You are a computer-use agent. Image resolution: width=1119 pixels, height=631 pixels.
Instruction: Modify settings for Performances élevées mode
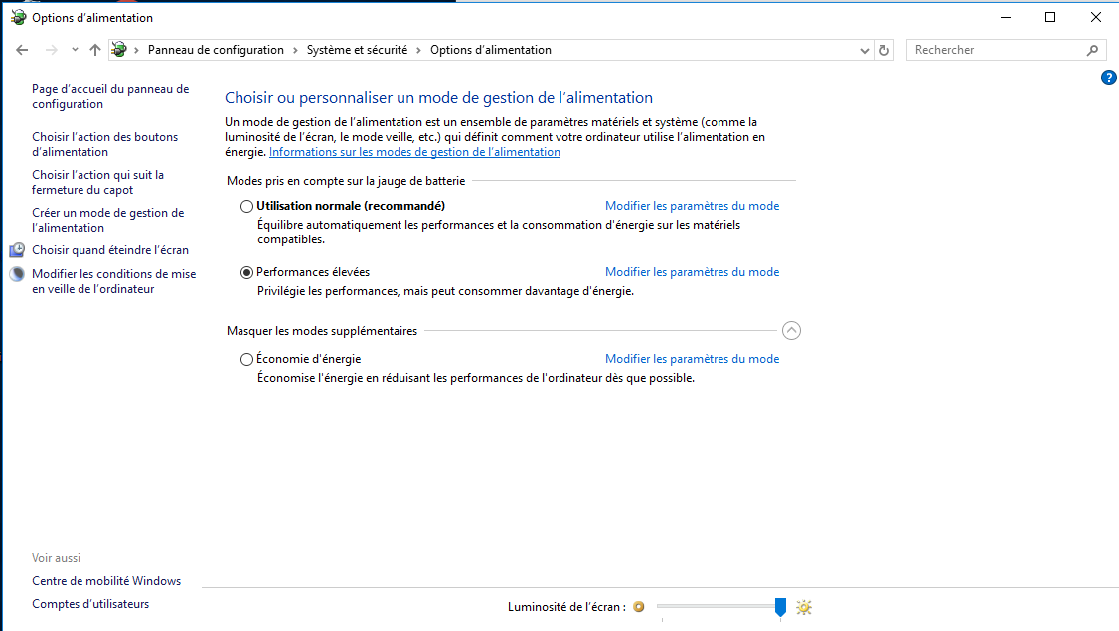coord(693,272)
